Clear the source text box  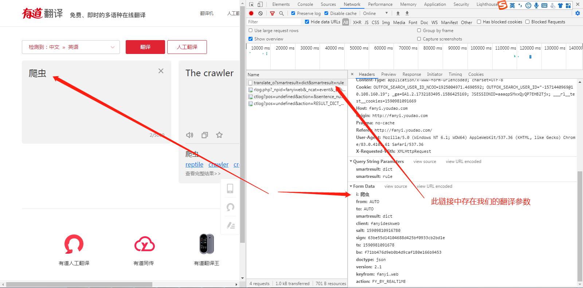[x=161, y=71]
